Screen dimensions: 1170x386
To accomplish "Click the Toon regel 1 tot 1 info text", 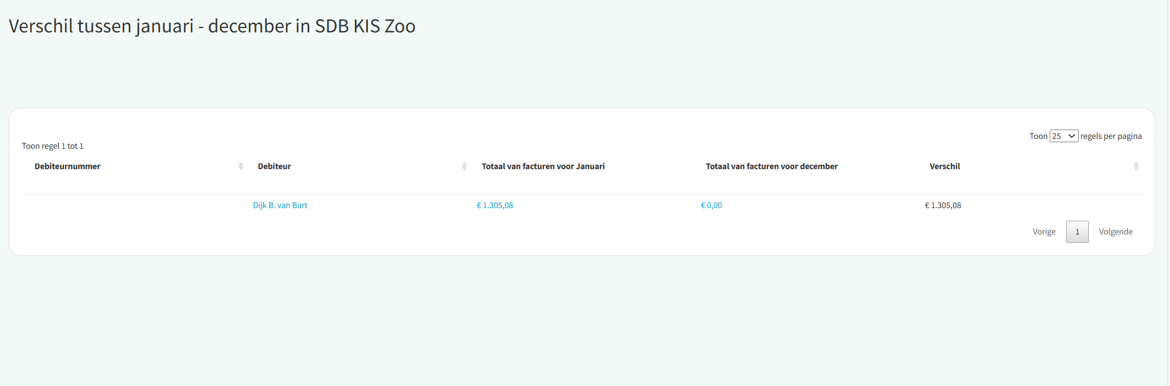I will pyautogui.click(x=53, y=146).
